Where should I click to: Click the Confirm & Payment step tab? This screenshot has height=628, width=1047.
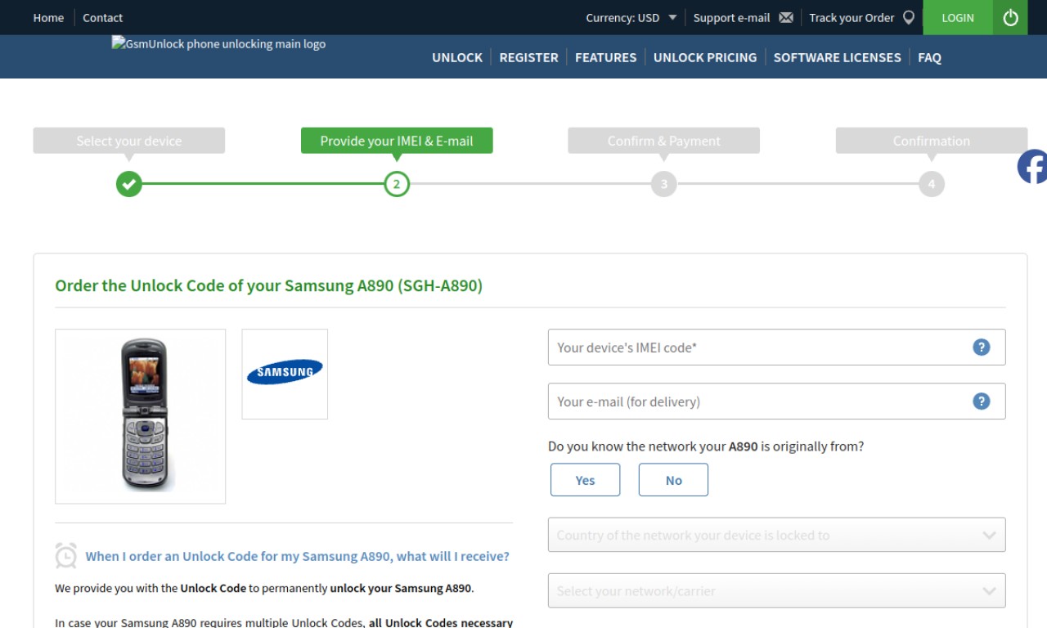[664, 141]
